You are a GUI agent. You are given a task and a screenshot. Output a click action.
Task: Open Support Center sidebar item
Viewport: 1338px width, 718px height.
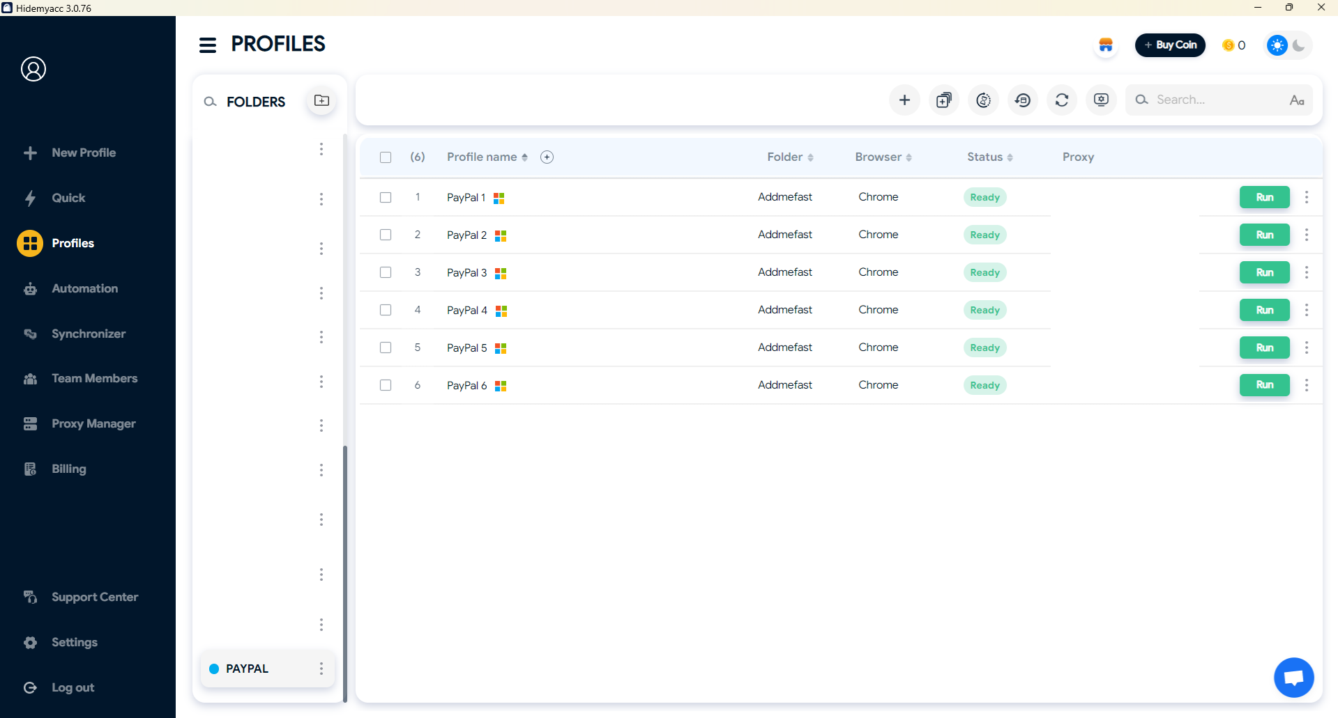tap(81, 597)
